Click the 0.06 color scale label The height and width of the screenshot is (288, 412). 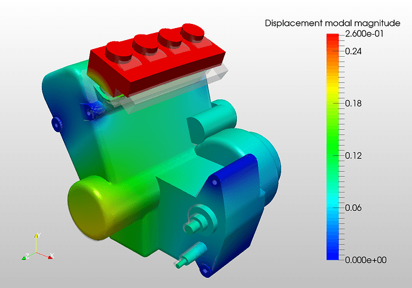tap(353, 208)
